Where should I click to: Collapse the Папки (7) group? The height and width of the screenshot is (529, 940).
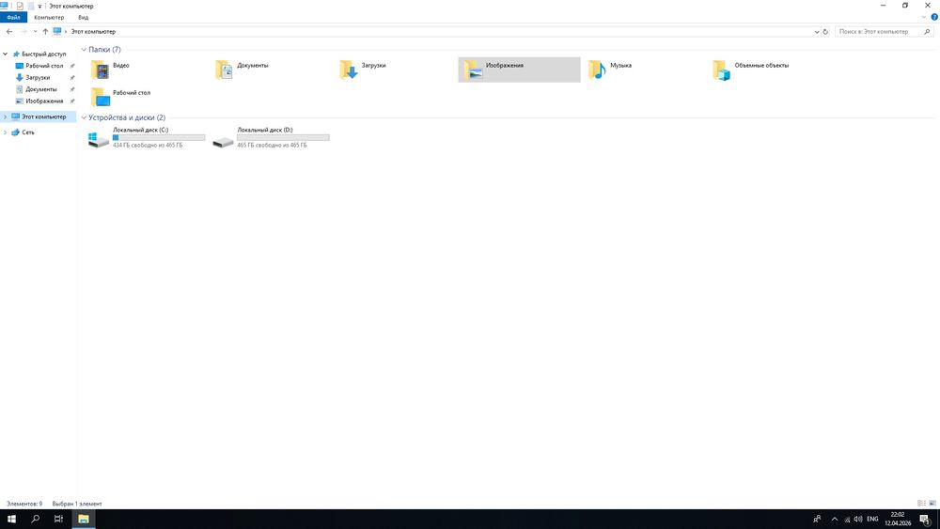(84, 50)
